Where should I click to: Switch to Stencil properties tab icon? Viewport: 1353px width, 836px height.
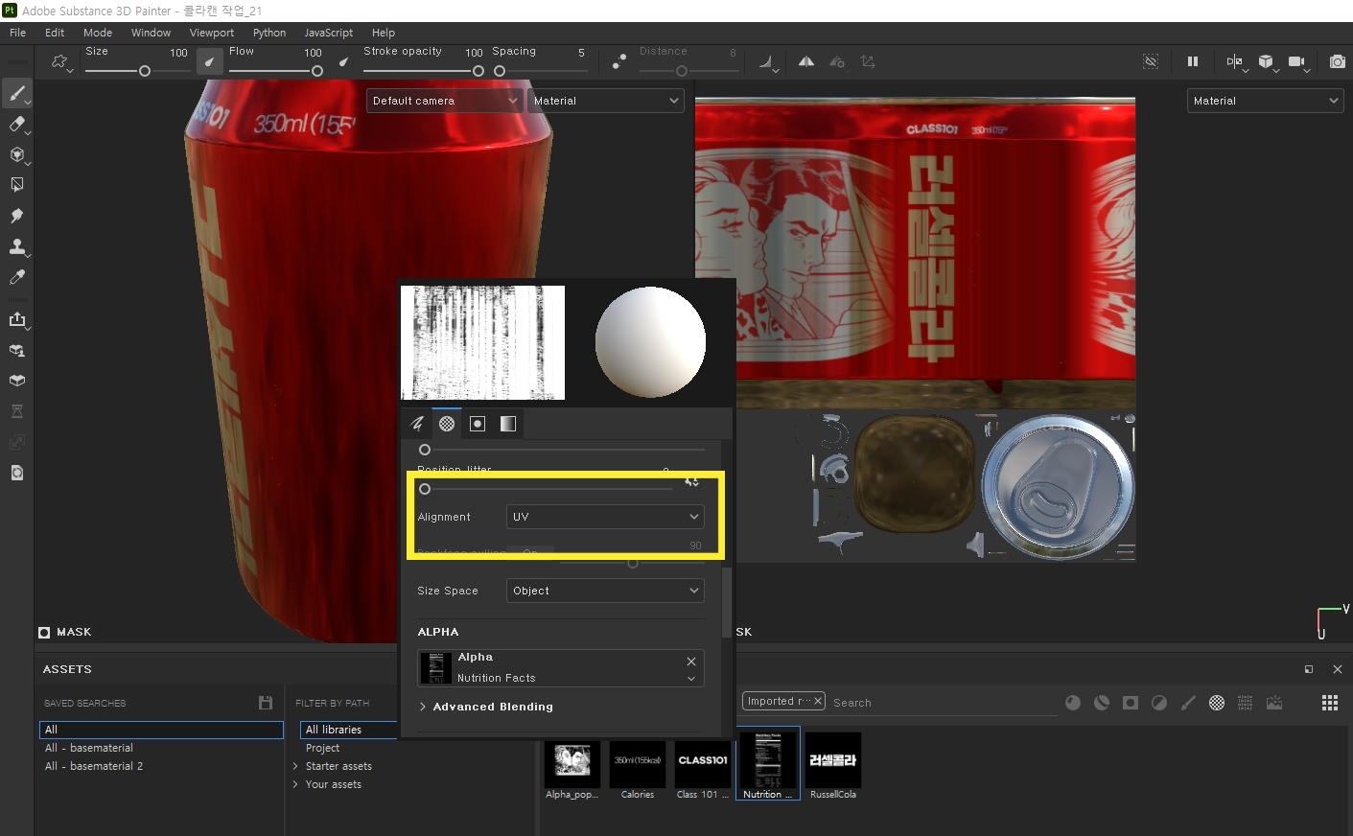tap(478, 424)
